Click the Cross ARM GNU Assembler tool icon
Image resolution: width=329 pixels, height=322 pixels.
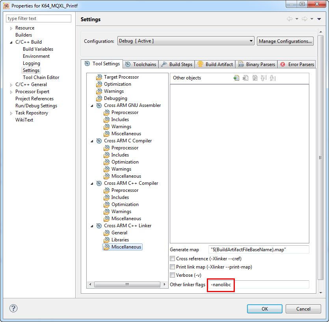(99, 105)
